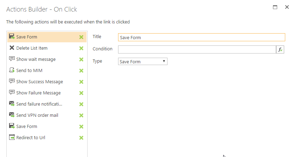Click the function (fx) icon beside Condition
The width and height of the screenshot is (294, 157).
click(x=280, y=49)
